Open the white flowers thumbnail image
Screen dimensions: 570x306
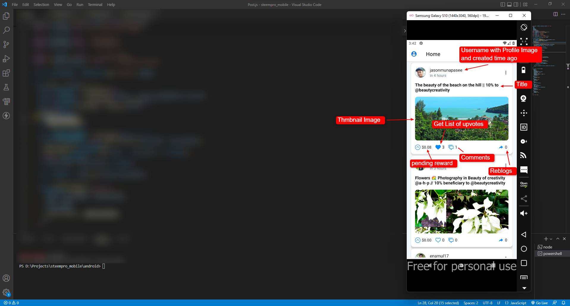tap(461, 211)
